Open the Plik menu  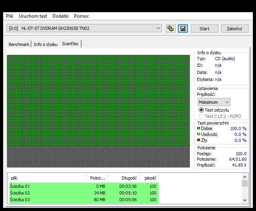(x=10, y=16)
